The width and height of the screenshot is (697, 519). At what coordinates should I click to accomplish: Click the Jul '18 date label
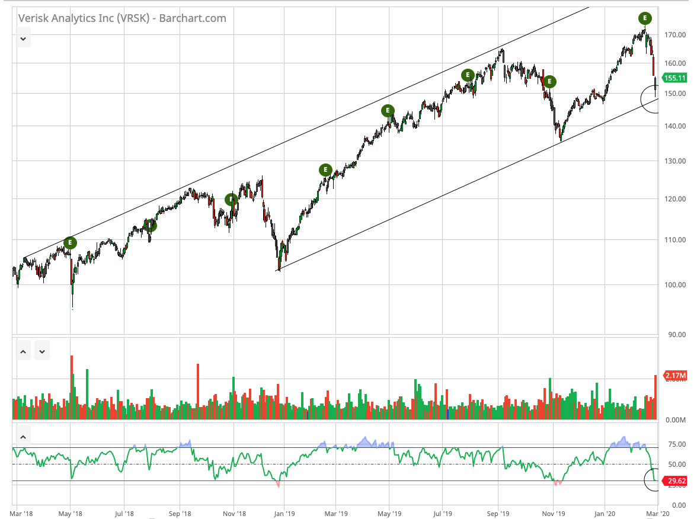click(124, 514)
